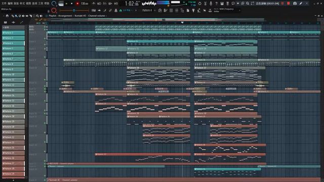Open the 视图 menu
The width and height of the screenshot is (324, 182).
(28, 4)
